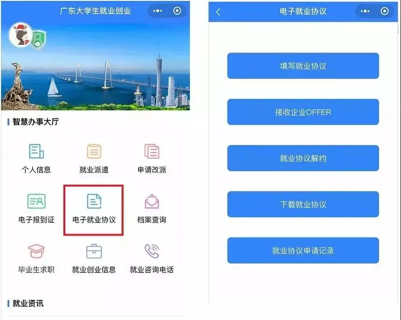This screenshot has width=401, height=320.
Task: Select the 电子报到证 ID card icon
Action: (x=36, y=201)
